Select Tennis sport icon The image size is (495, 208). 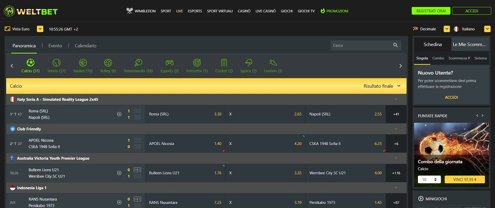point(57,63)
